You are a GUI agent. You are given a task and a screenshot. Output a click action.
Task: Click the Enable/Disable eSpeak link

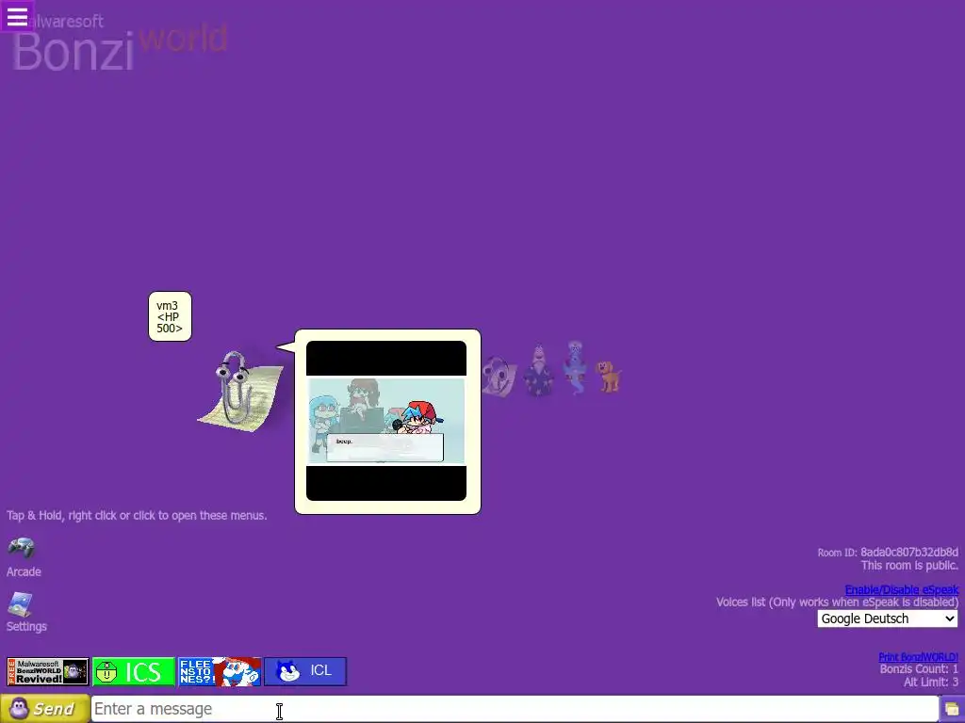pyautogui.click(x=901, y=589)
